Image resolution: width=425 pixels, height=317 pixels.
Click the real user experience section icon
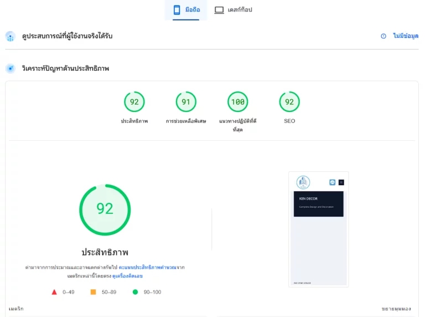pyautogui.click(x=11, y=37)
